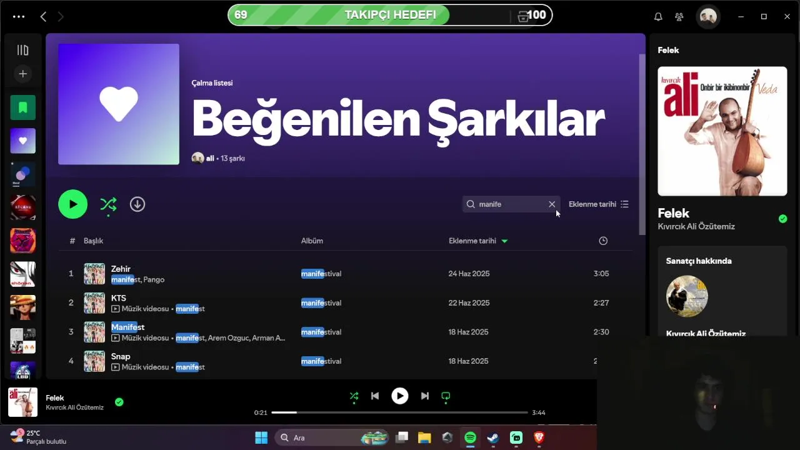Open Sanatçı hakkında artist photo
The image size is (800, 450).
pos(687,296)
